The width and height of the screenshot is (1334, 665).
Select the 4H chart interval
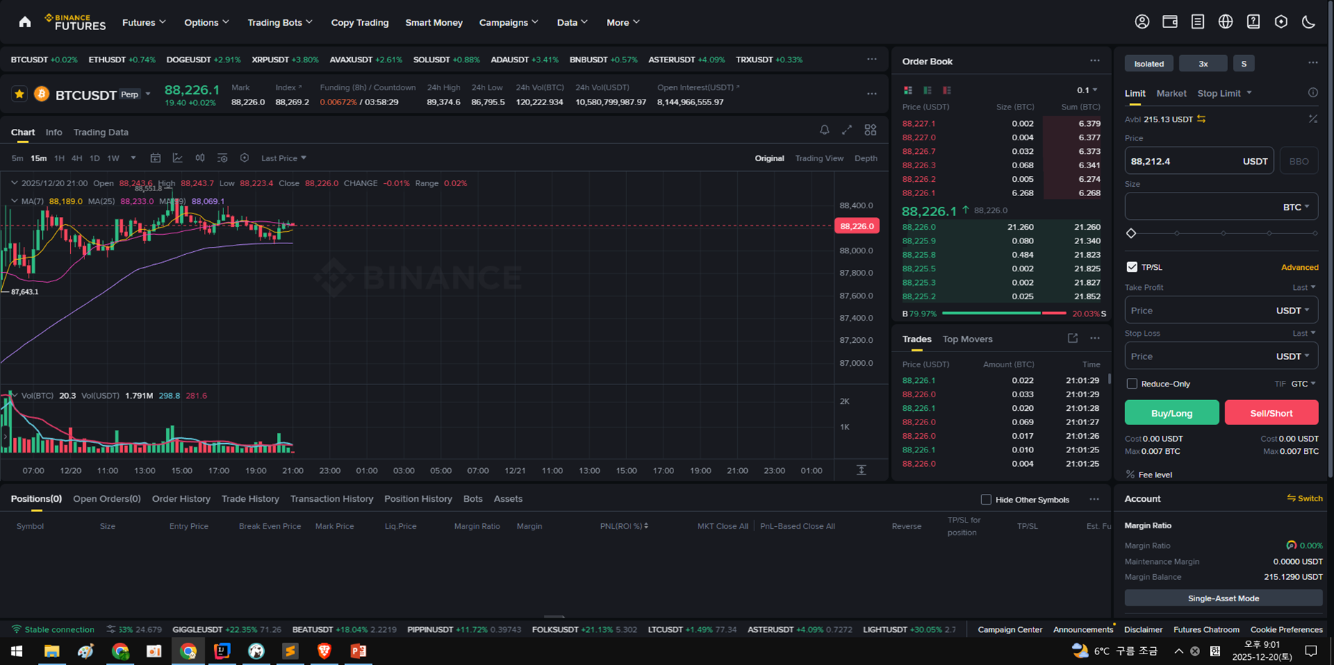[x=77, y=158]
